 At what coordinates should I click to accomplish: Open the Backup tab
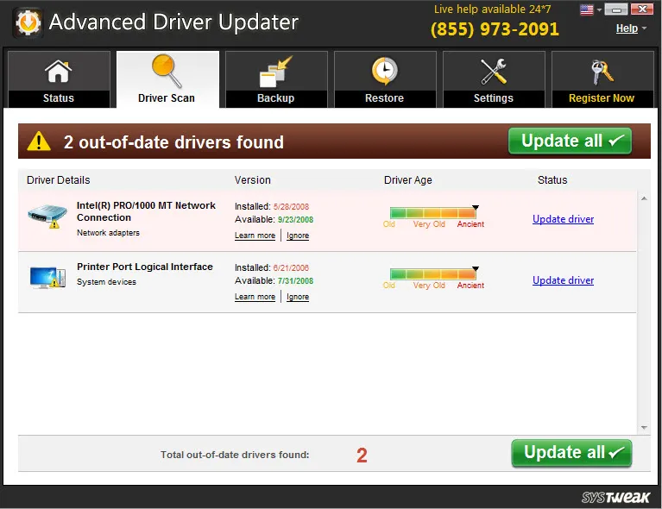click(x=276, y=79)
